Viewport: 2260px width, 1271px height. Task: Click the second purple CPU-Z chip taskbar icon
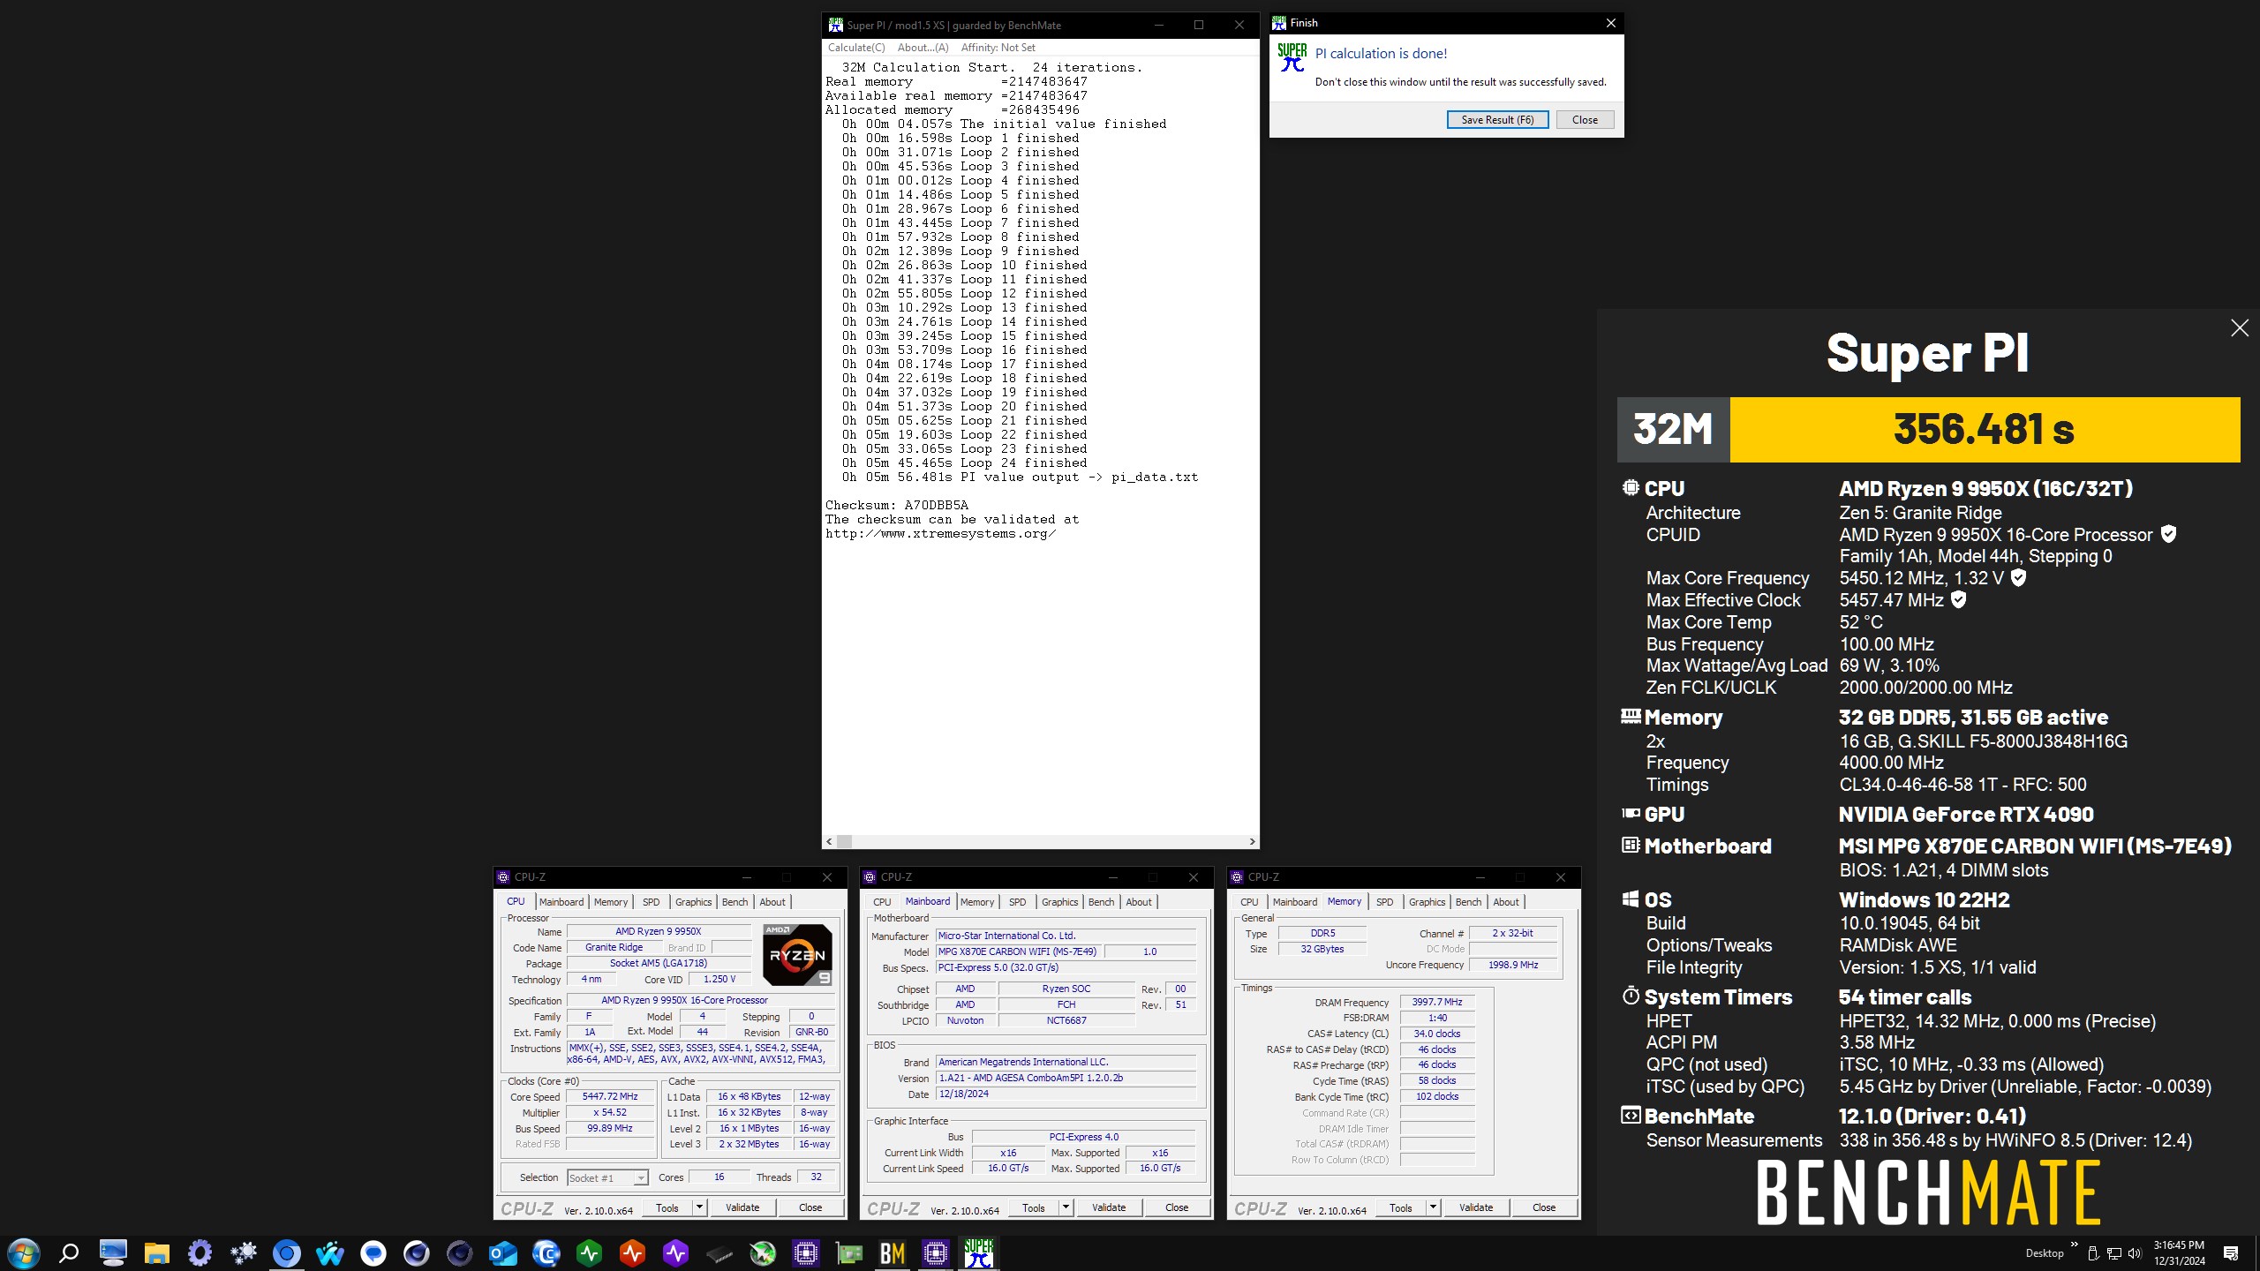pyautogui.click(x=936, y=1252)
